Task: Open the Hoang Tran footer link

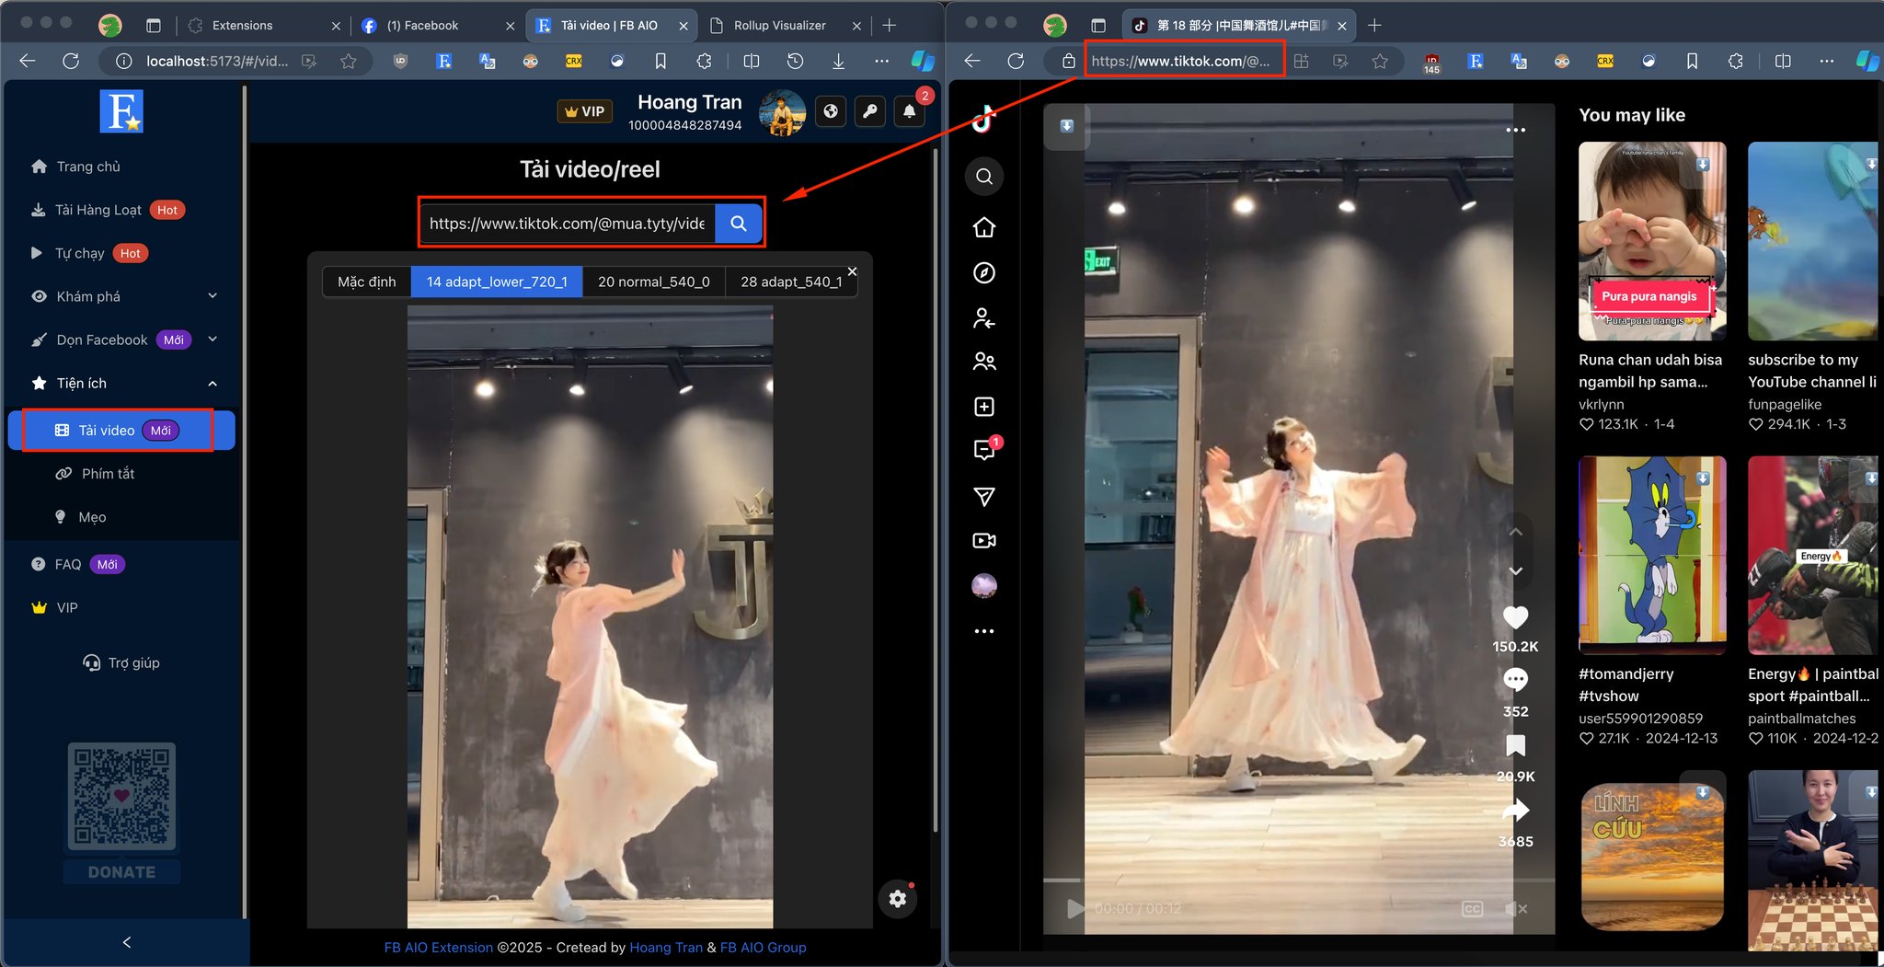Action: pos(666,947)
